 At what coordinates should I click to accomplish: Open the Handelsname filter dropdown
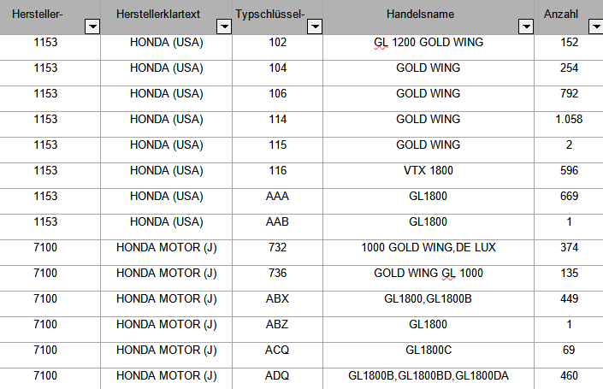pos(526,27)
